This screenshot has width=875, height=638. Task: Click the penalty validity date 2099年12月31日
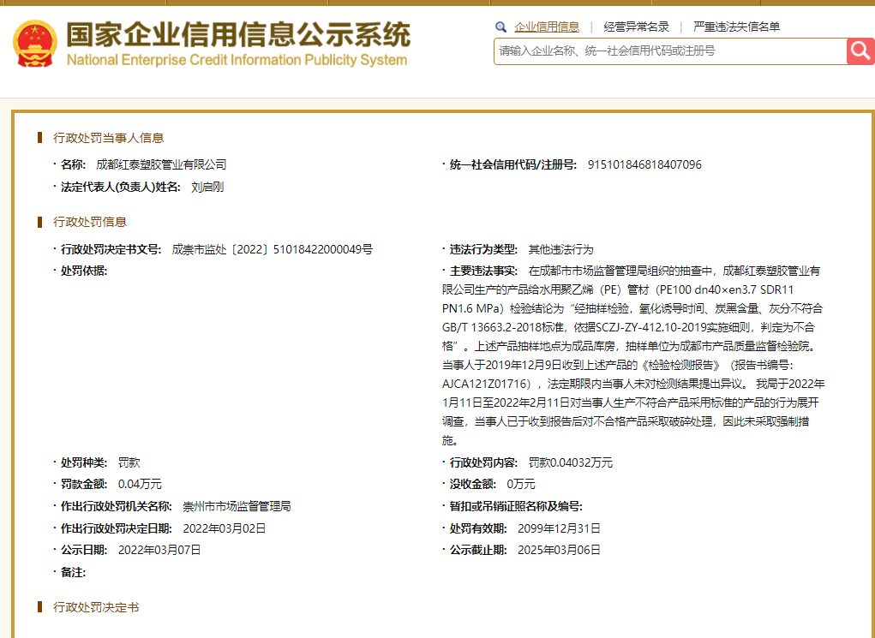(559, 528)
